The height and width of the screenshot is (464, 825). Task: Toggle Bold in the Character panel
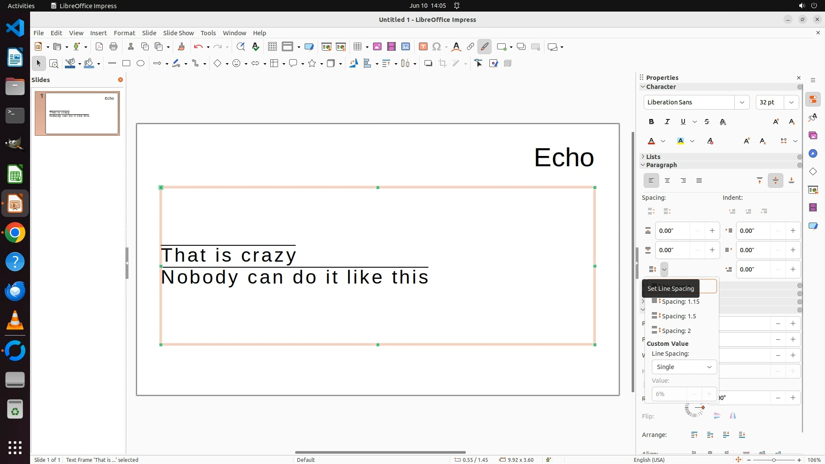tap(651, 122)
